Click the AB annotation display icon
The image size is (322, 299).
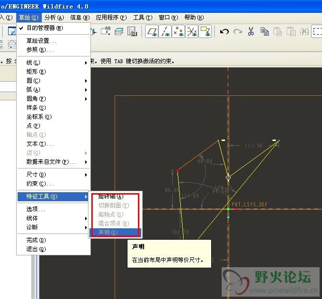click(x=106, y=31)
